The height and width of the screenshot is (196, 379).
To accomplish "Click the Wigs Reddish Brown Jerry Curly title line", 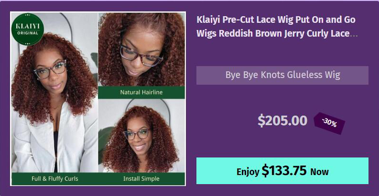I will point(273,34).
